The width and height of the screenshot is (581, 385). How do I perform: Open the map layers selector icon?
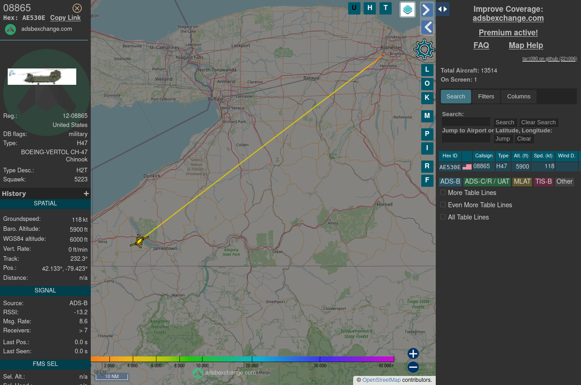pos(408,10)
